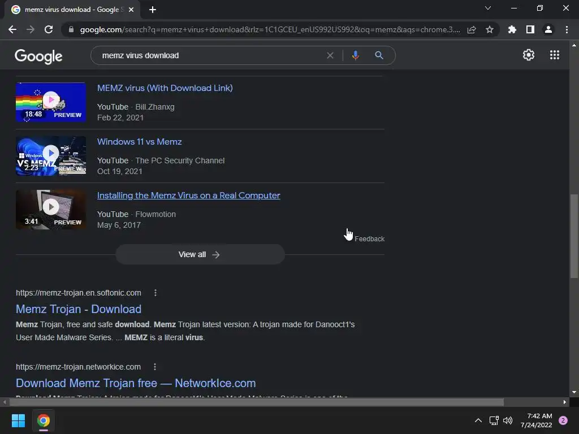Image resolution: width=579 pixels, height=434 pixels.
Task: Open Download Memz Trojan free NetworkIce result
Action: (136, 383)
